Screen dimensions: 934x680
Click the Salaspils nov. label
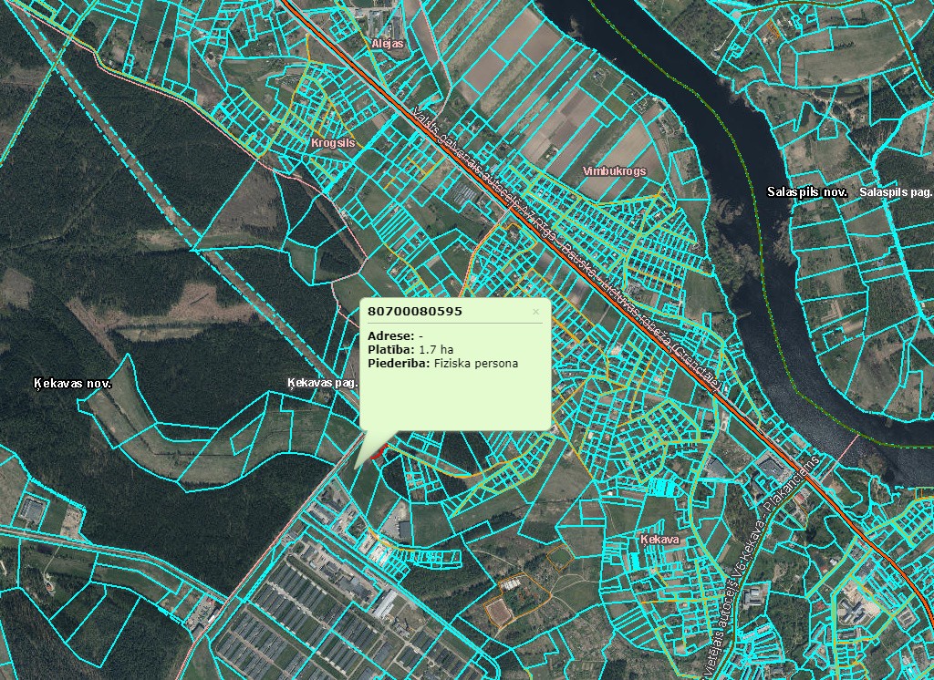[x=808, y=192]
